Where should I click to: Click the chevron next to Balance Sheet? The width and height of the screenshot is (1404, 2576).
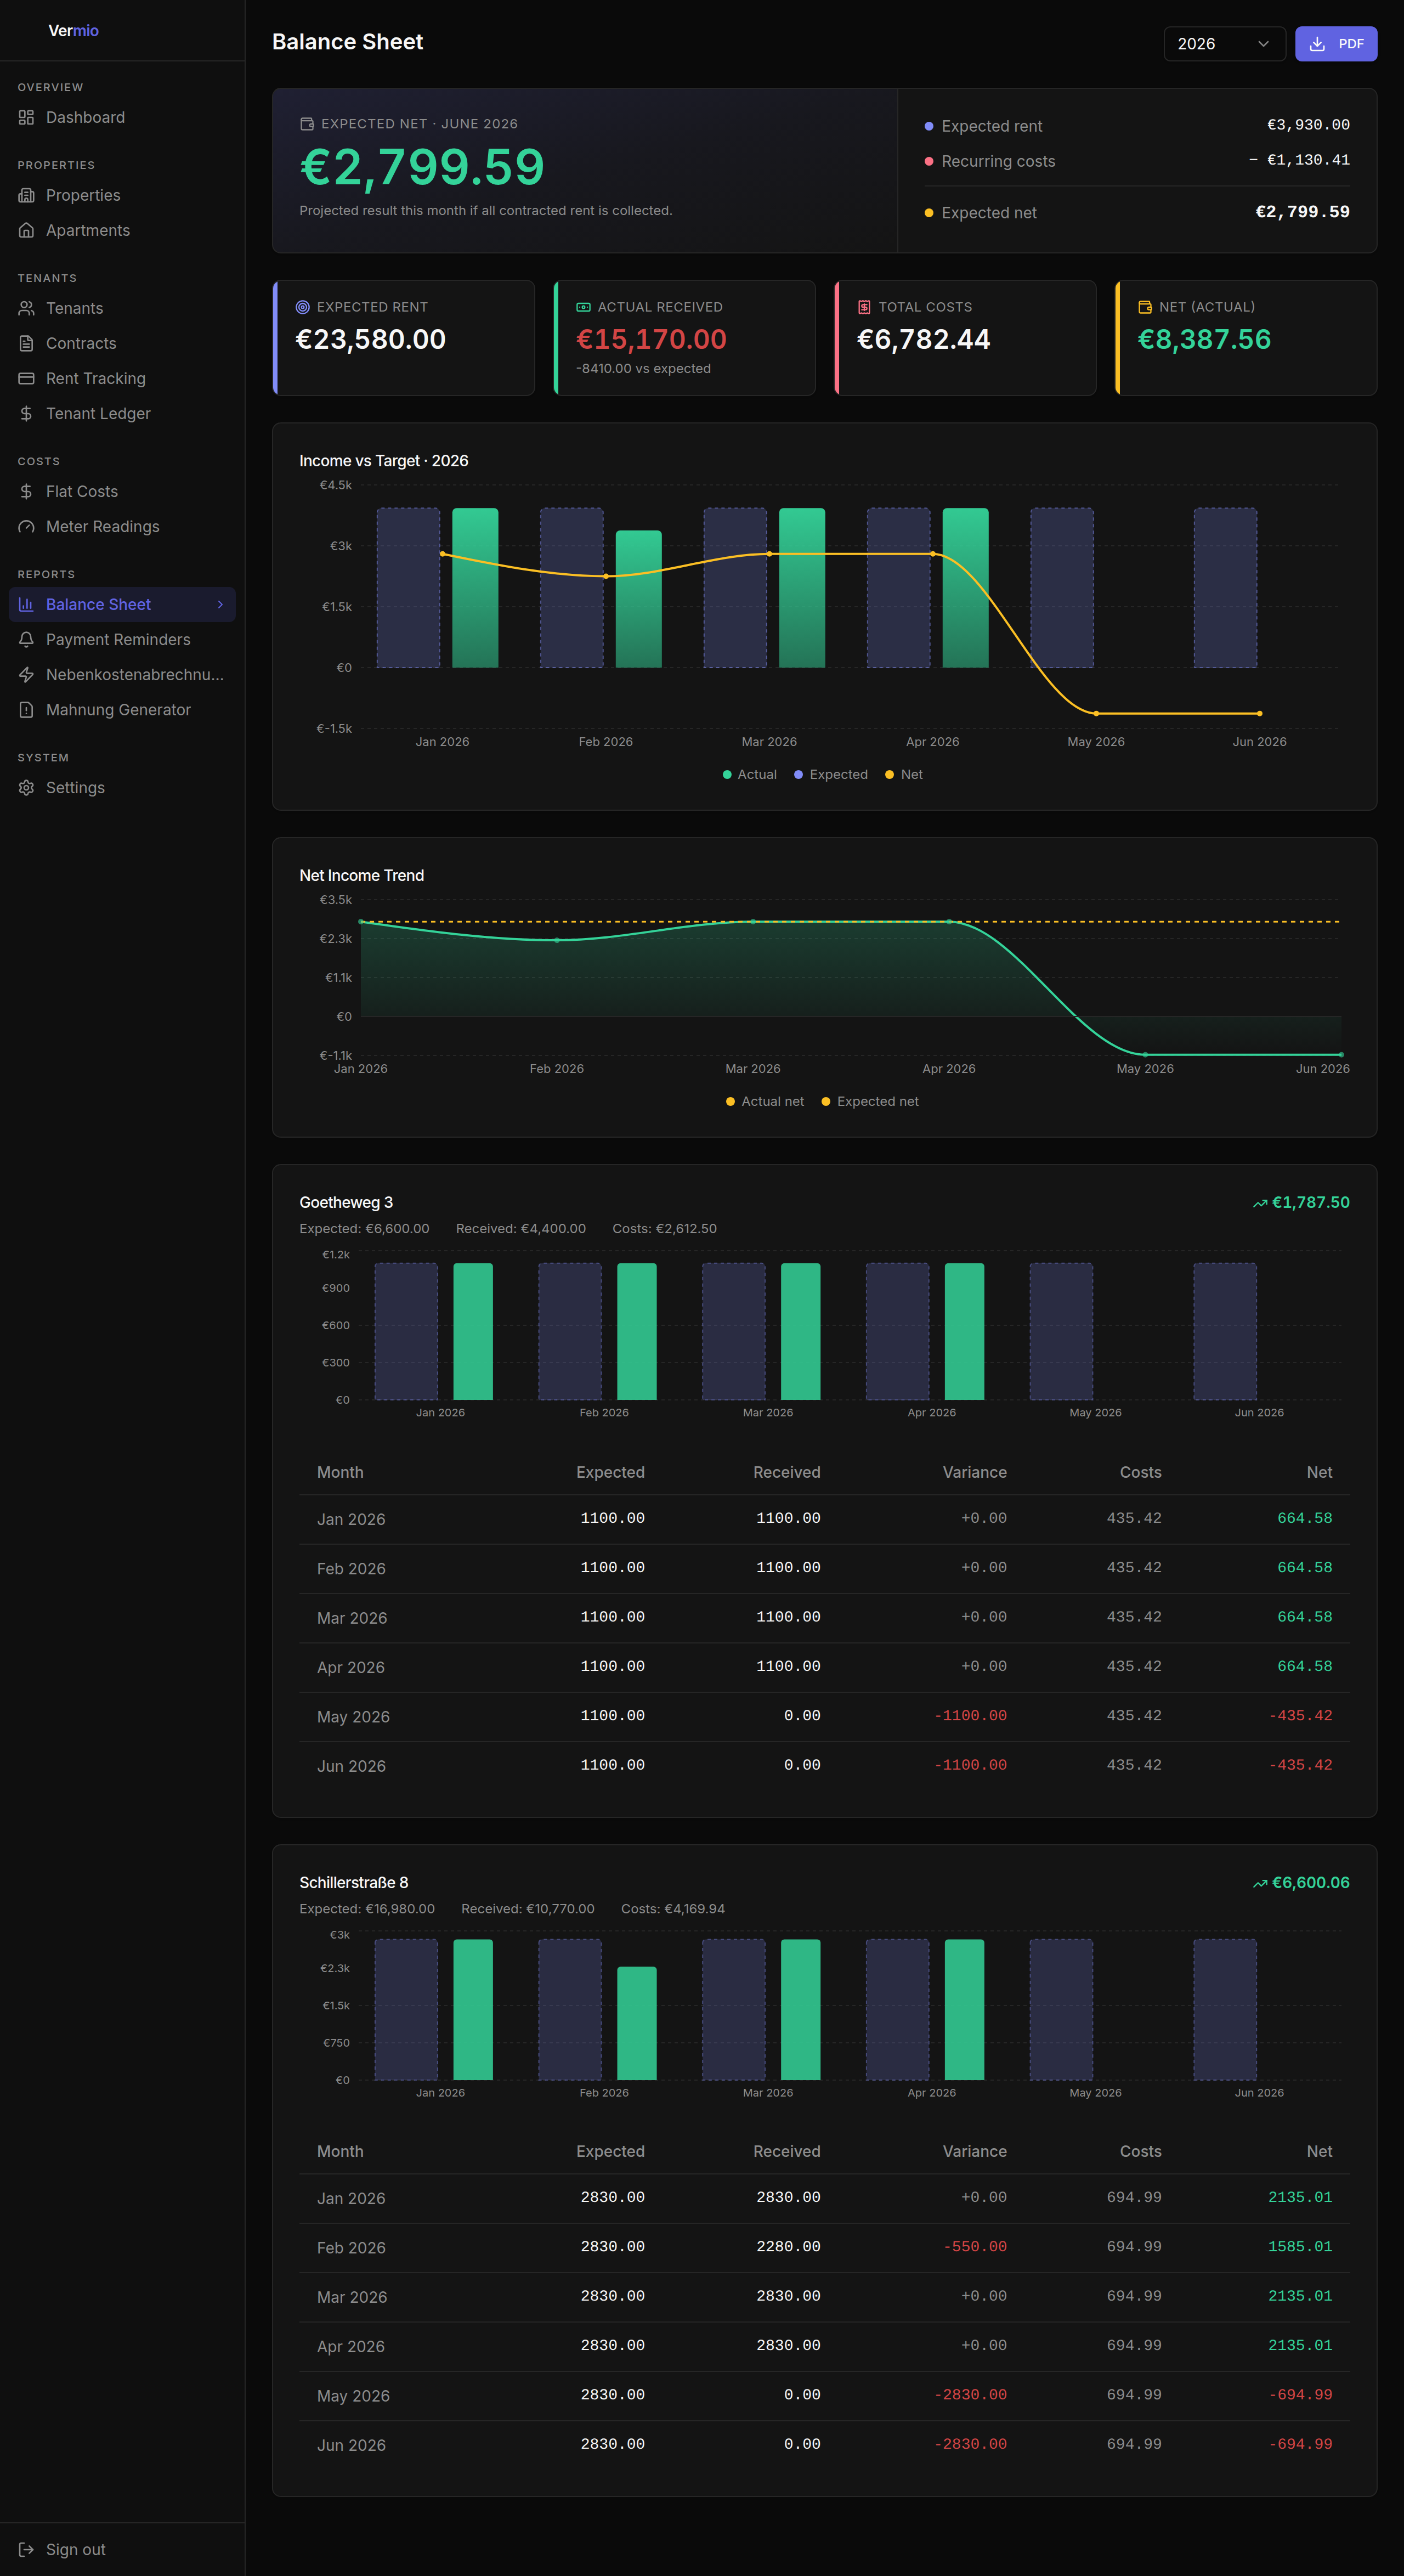tap(220, 604)
